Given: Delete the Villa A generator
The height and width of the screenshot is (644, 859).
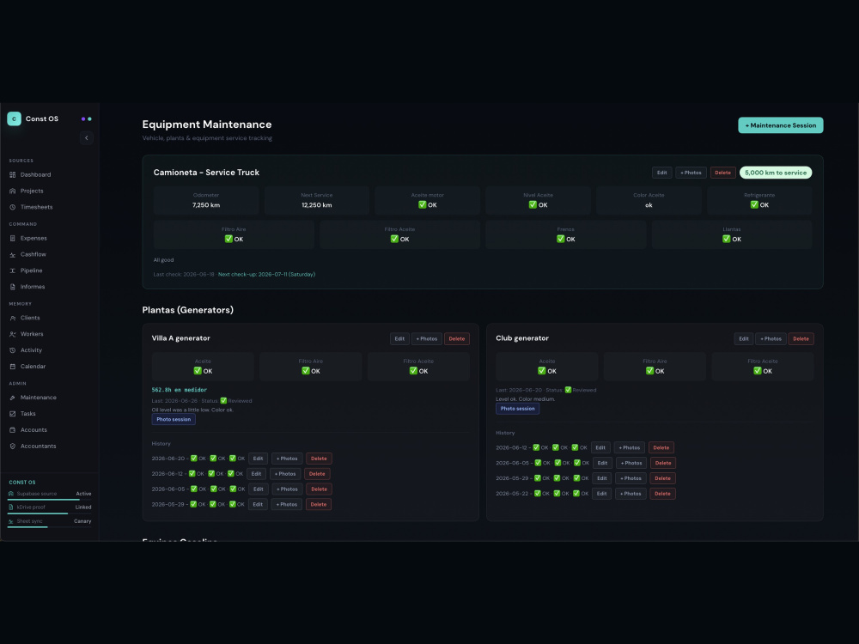Looking at the screenshot, I should pos(457,339).
